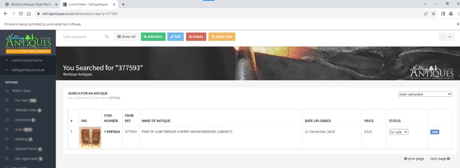Image resolution: width=460 pixels, height=168 pixels.
Task: Open the browser side panel icon
Action: pyautogui.click(x=443, y=13)
